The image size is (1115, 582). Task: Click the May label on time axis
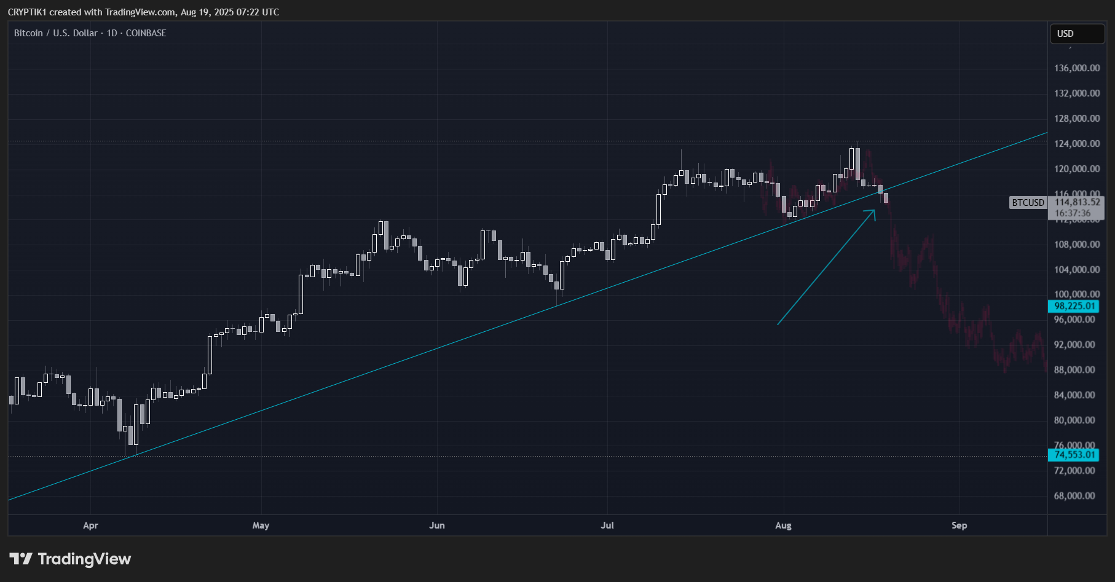pyautogui.click(x=261, y=525)
